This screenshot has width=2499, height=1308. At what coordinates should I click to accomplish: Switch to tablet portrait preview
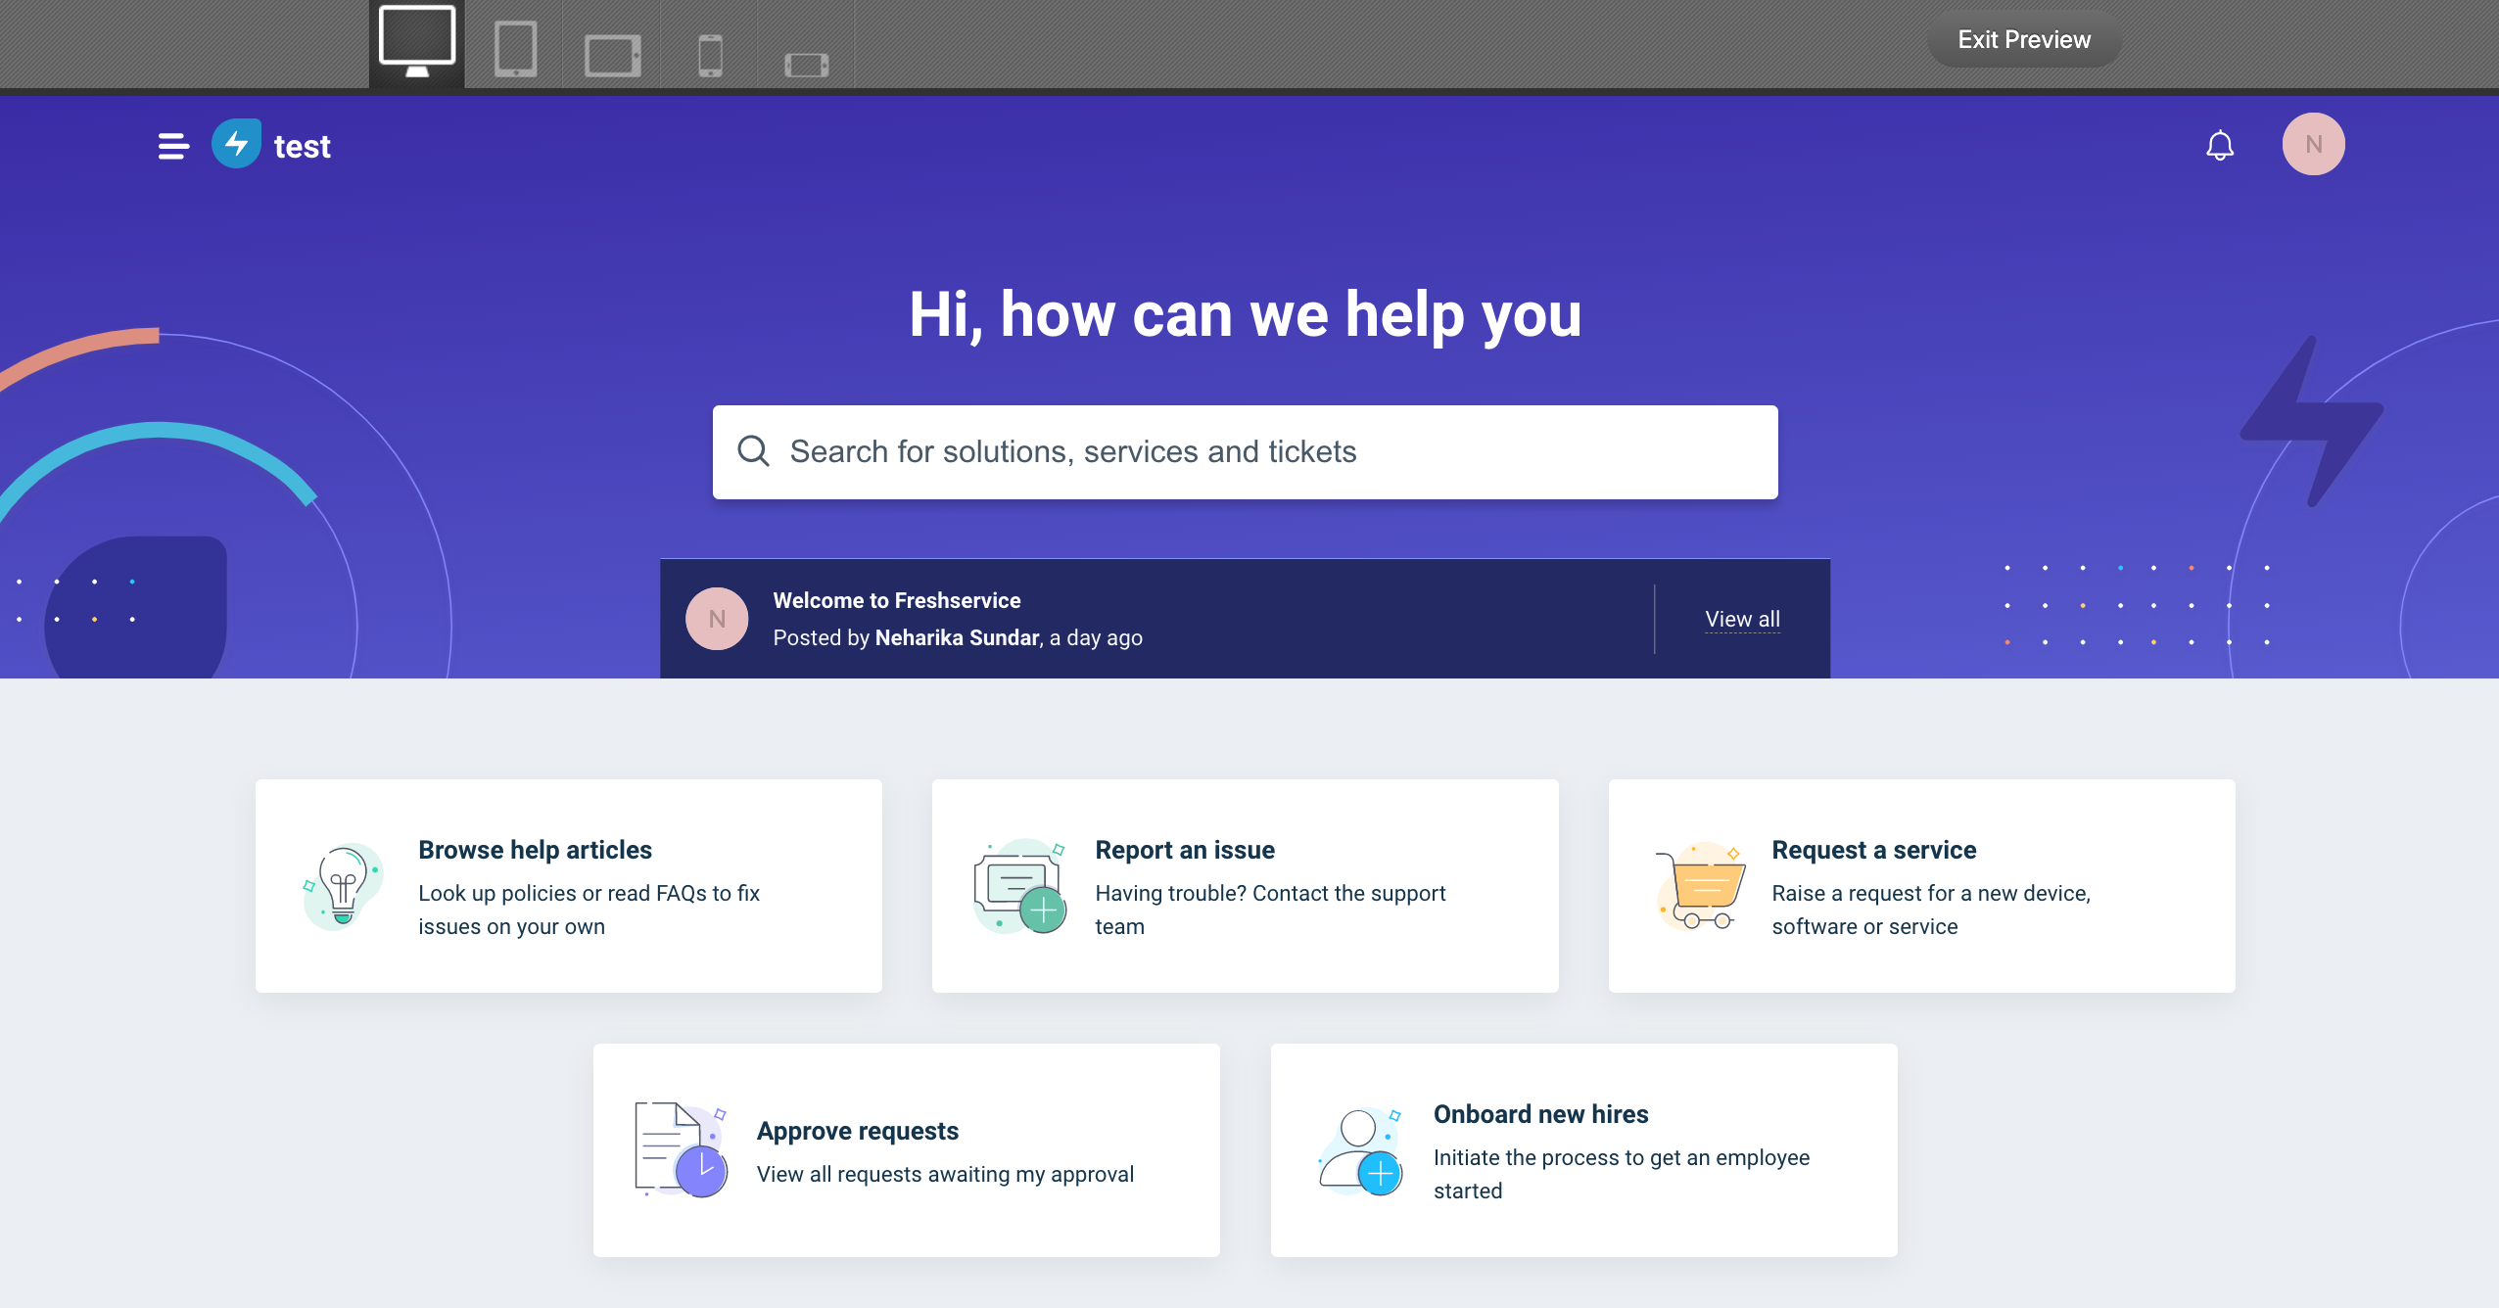(515, 48)
